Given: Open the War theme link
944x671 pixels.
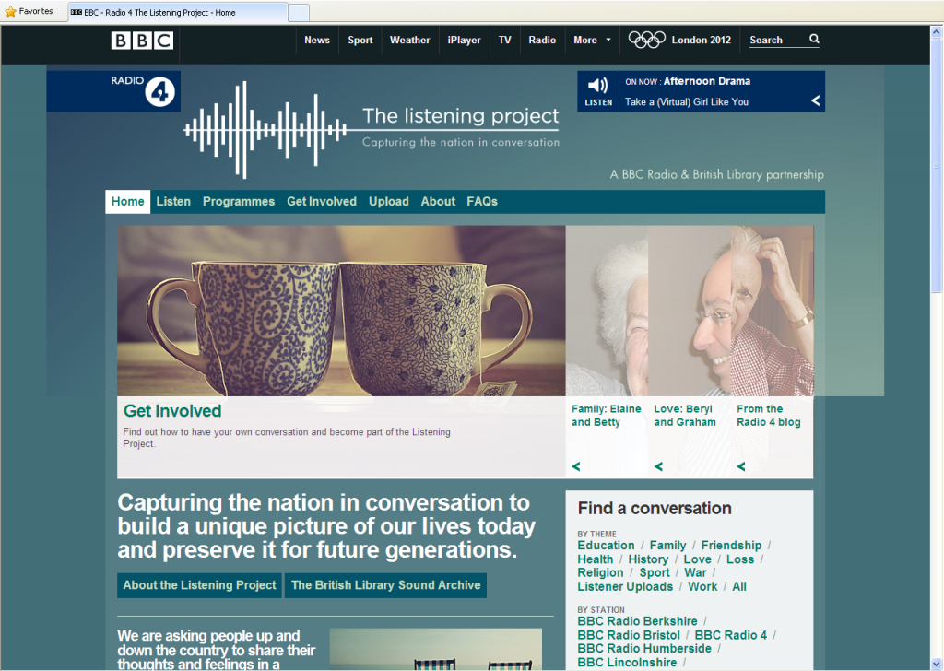Looking at the screenshot, I should pos(695,573).
